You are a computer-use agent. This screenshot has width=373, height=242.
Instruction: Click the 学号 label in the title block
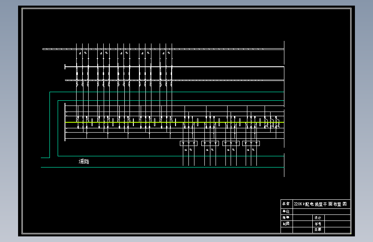[318, 224]
